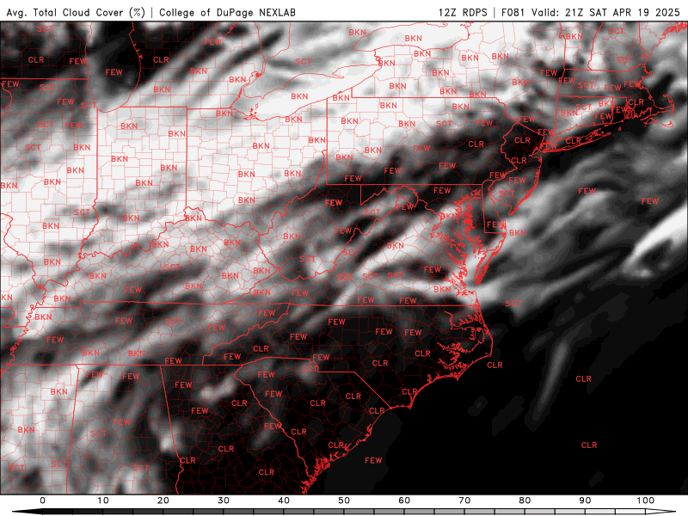Click the '60' label on the color scale

pyautogui.click(x=404, y=501)
